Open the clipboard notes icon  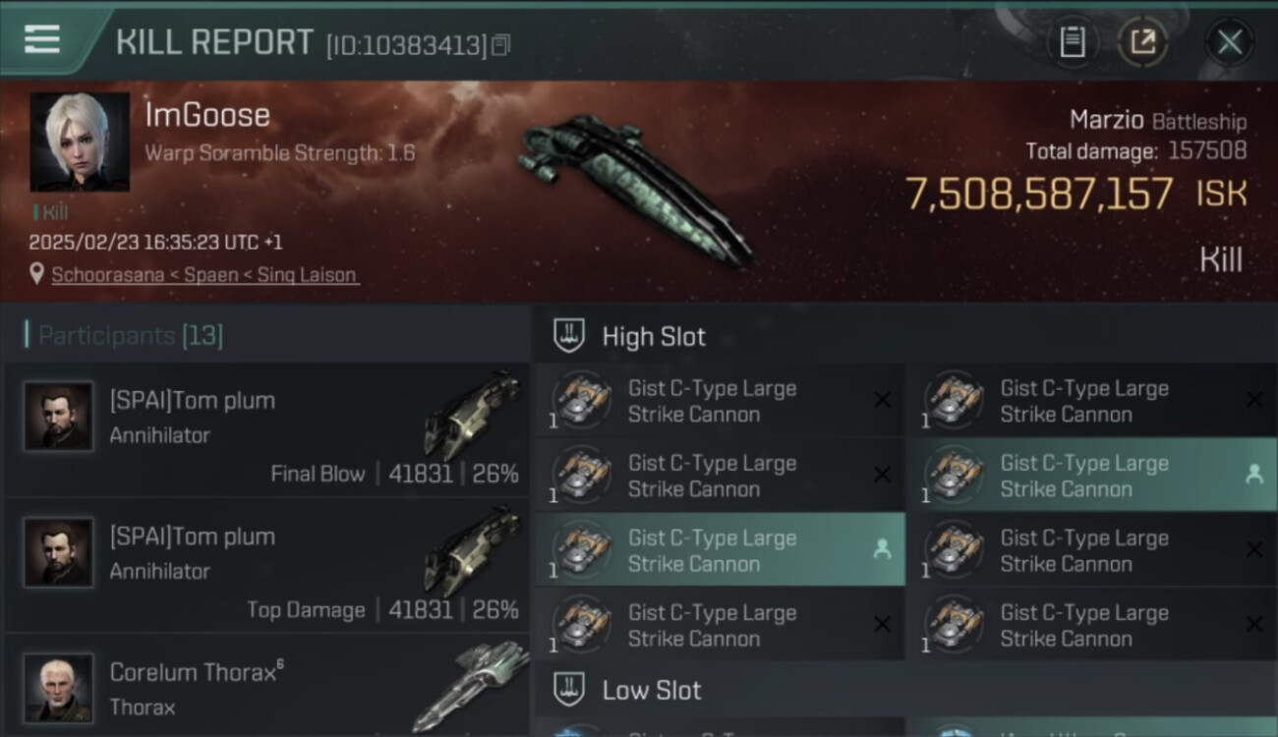point(1072,42)
